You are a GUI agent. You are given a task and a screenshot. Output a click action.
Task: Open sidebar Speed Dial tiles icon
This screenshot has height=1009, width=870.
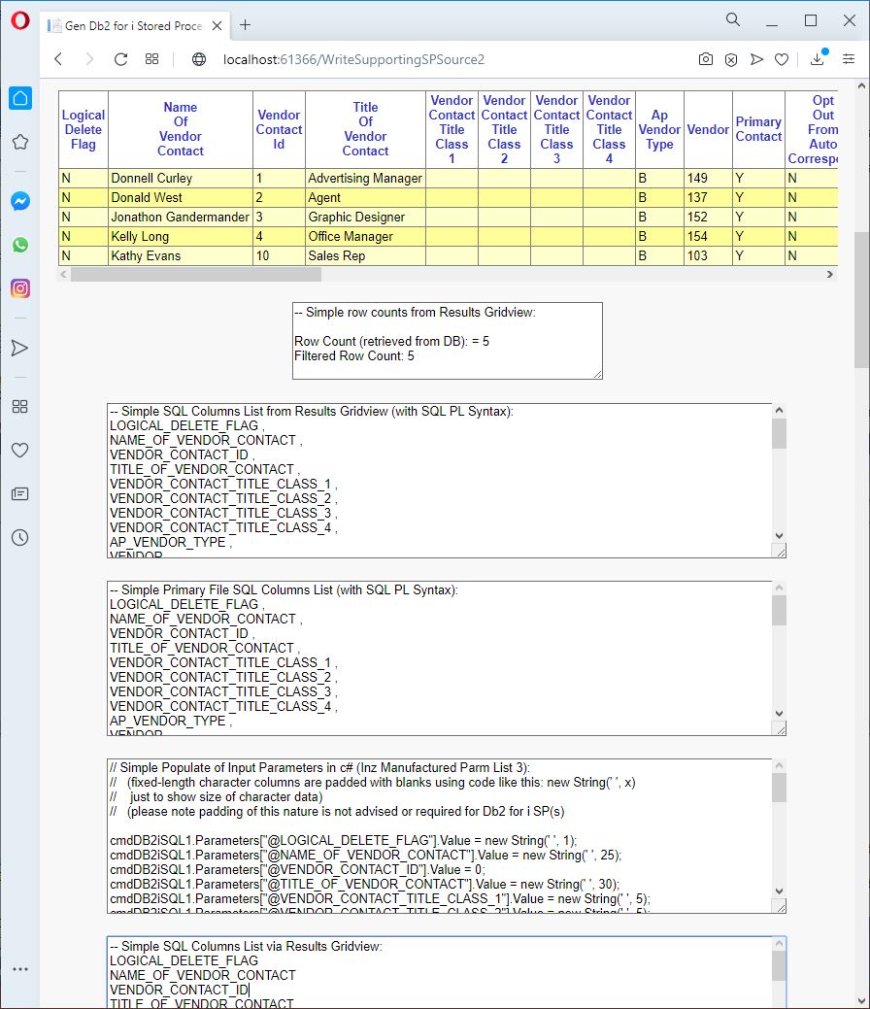click(20, 407)
